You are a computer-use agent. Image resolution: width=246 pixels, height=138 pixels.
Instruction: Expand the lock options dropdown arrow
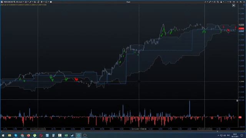click(223, 2)
